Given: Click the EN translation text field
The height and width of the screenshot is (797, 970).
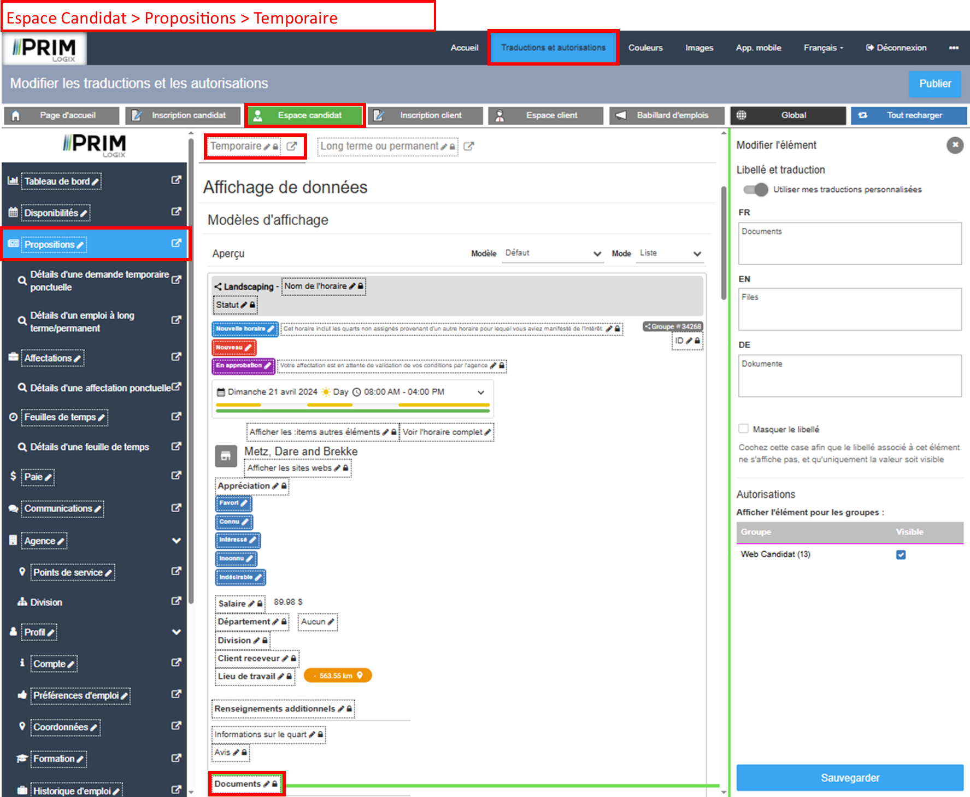Looking at the screenshot, I should point(849,309).
